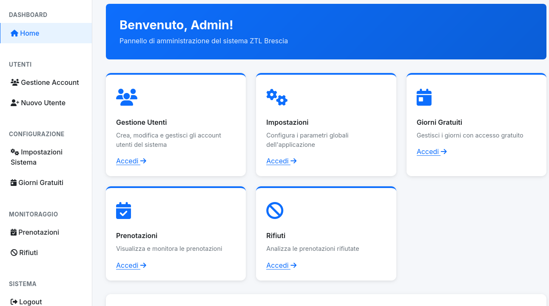Click the large users icon on Gestione Utenti card
549x306 pixels.
tap(127, 97)
